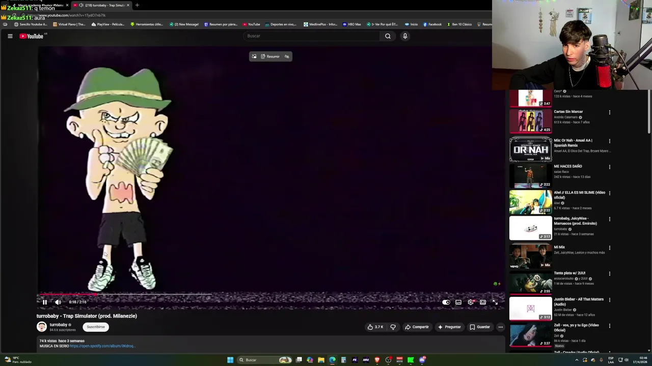The image size is (652, 366).
Task: Open the volume control in system tray
Action: click(627, 360)
